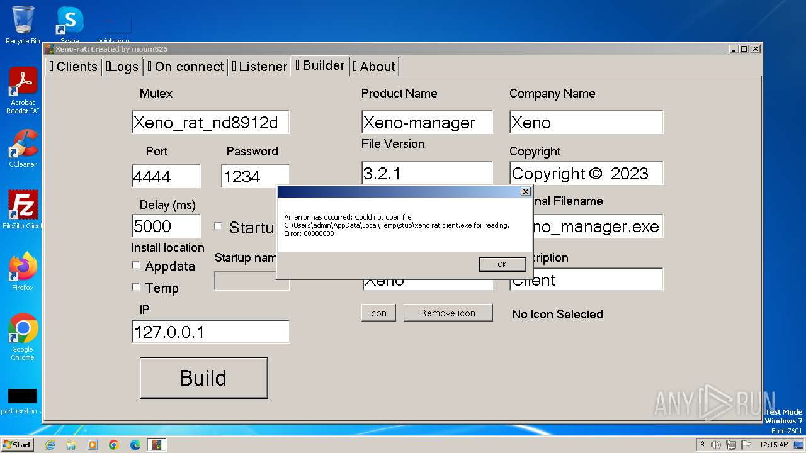Open Chrome from the taskbar
The image size is (806, 453).
[x=114, y=445]
